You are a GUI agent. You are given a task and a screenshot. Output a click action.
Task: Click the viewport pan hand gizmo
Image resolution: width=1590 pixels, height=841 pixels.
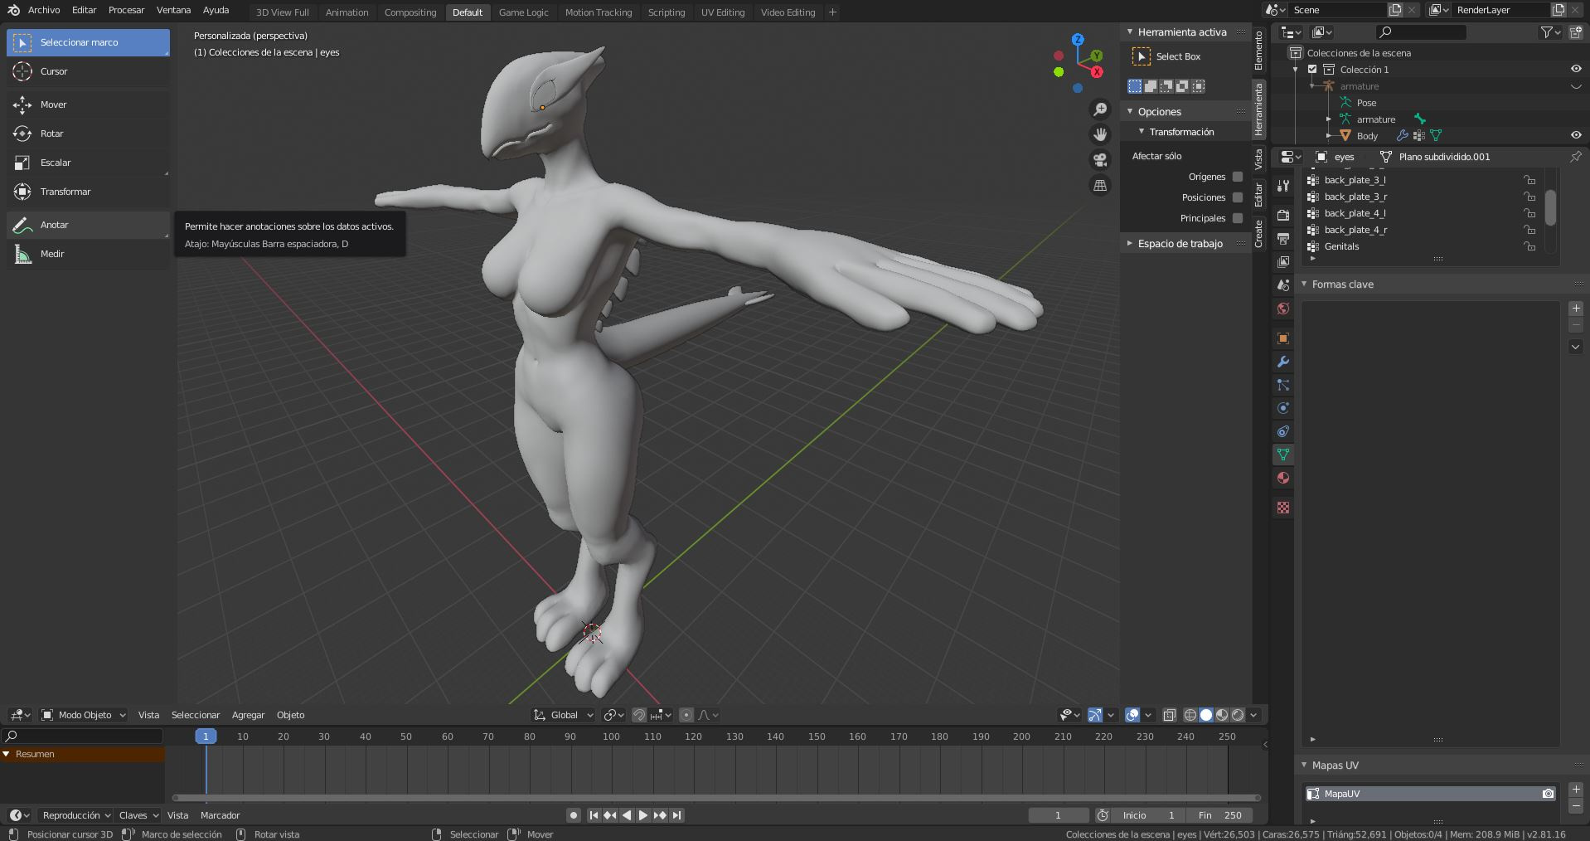(x=1100, y=134)
